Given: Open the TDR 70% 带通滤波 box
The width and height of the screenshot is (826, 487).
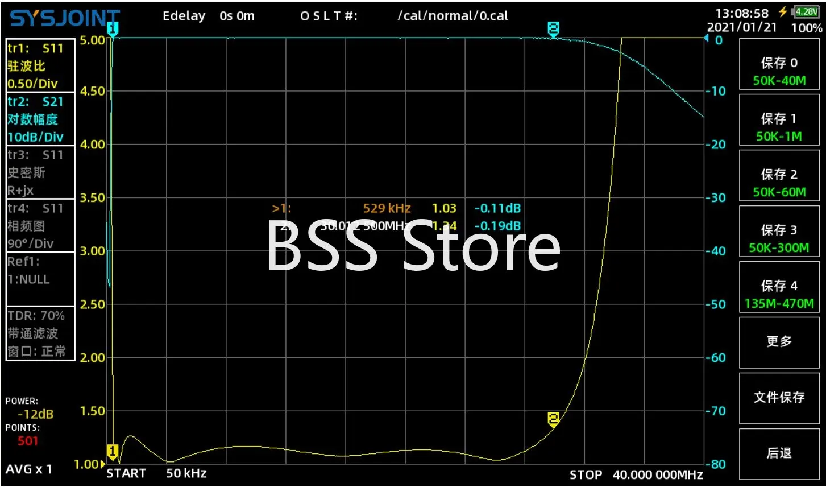Looking at the screenshot, I should (40, 333).
